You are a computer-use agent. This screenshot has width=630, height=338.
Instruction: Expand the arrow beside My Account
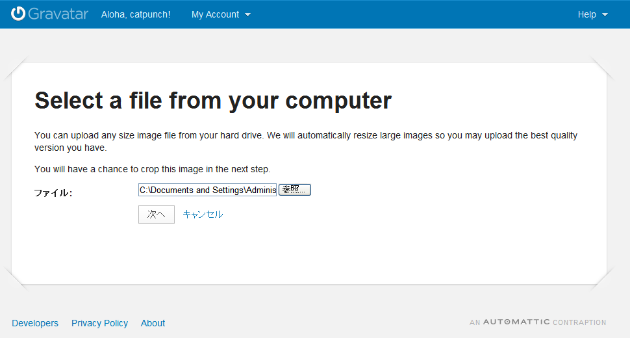(x=248, y=15)
